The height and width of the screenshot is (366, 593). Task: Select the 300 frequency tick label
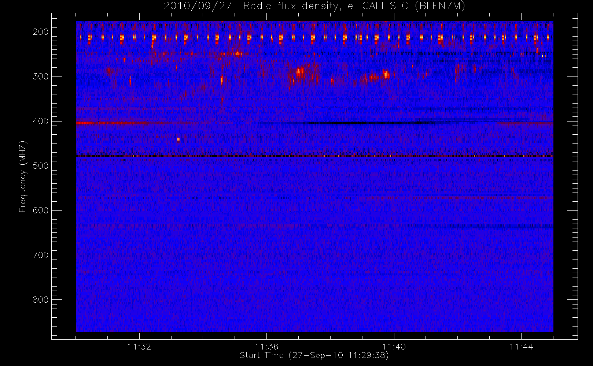(x=41, y=76)
